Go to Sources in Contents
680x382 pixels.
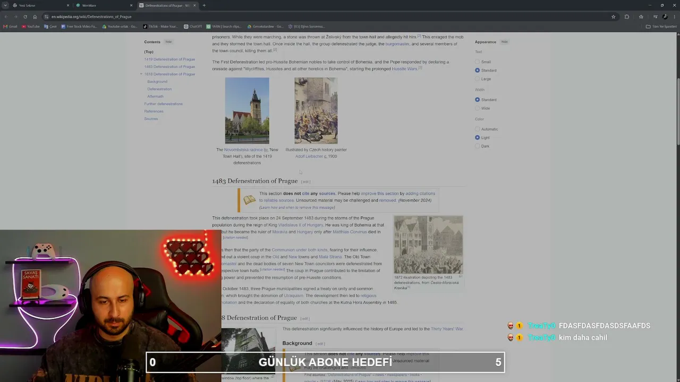pos(151,119)
